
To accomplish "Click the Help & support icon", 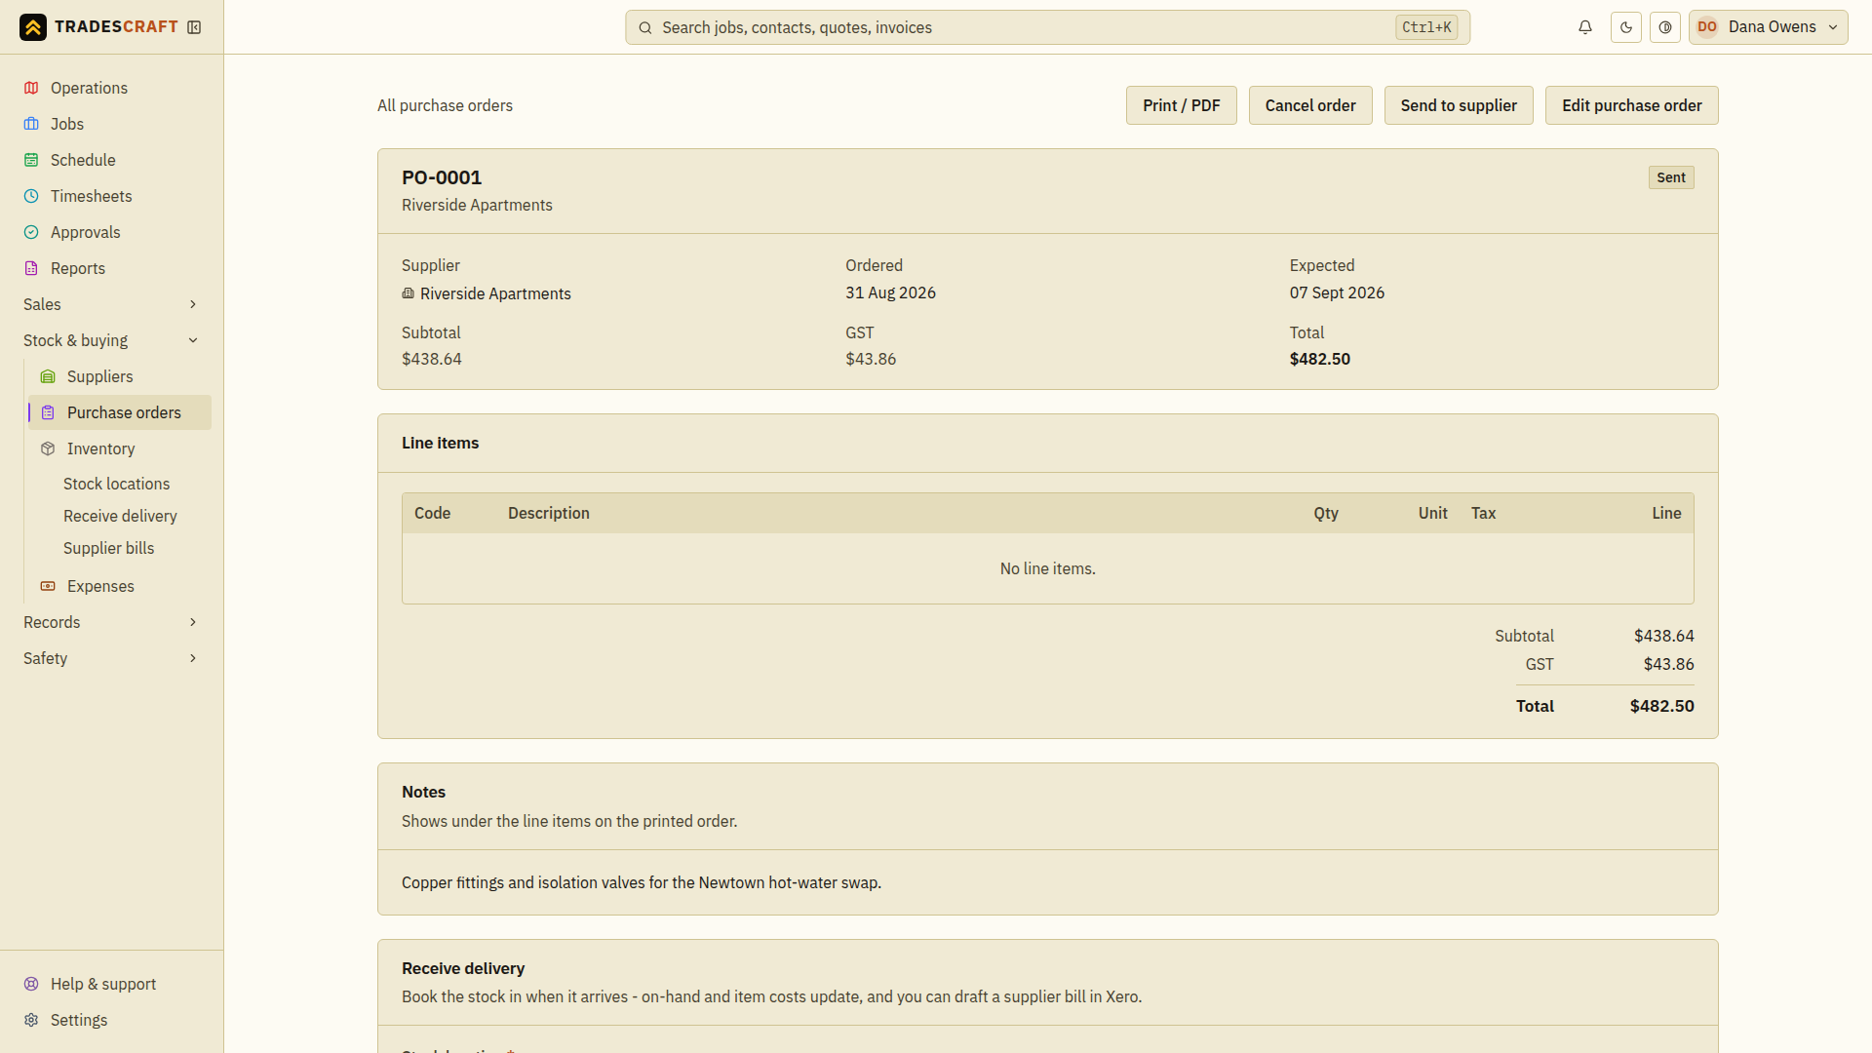I will 31,984.
